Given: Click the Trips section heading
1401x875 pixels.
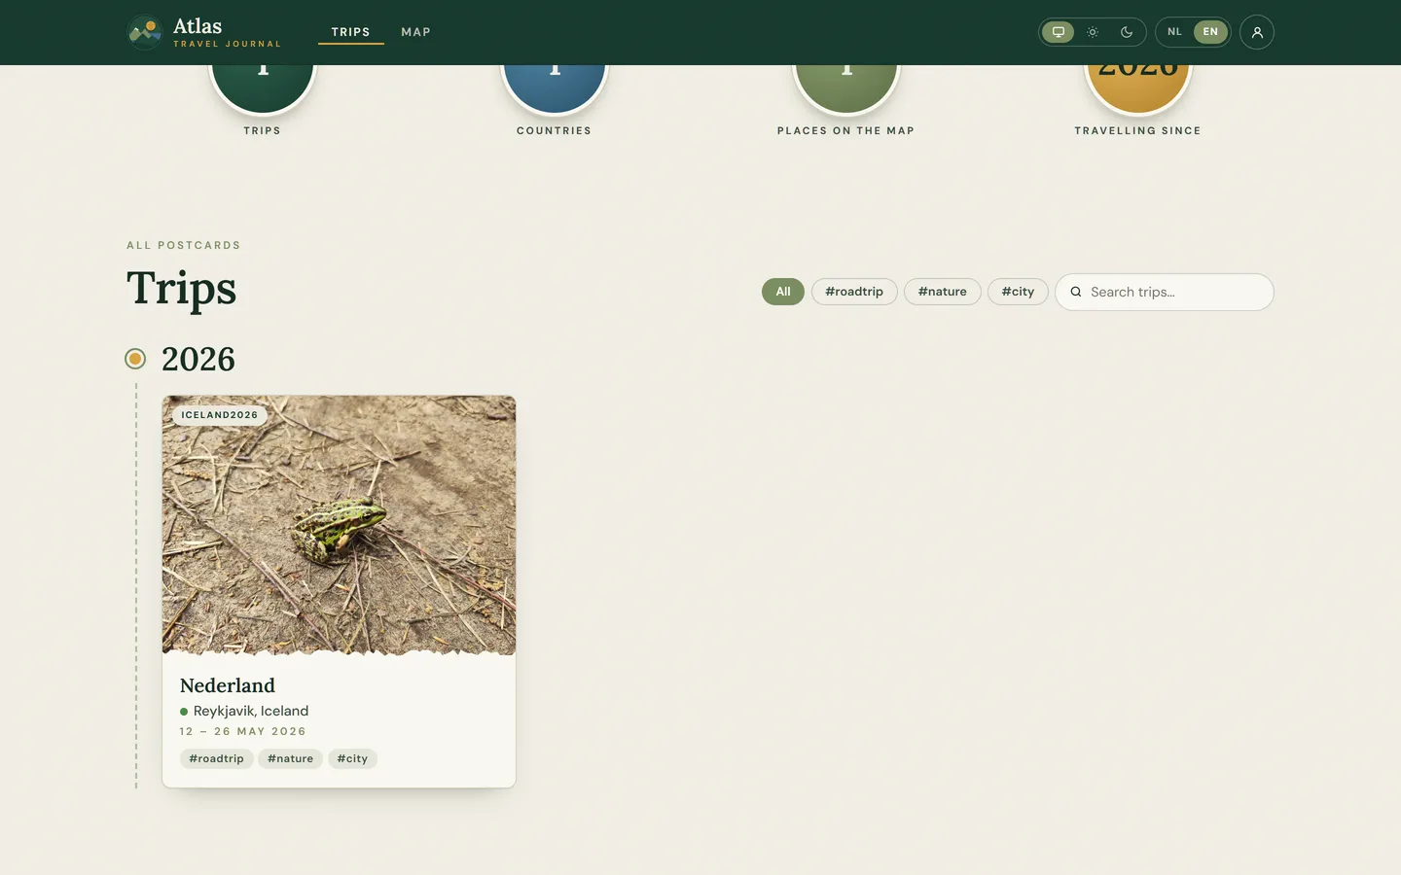Looking at the screenshot, I should coord(182,289).
